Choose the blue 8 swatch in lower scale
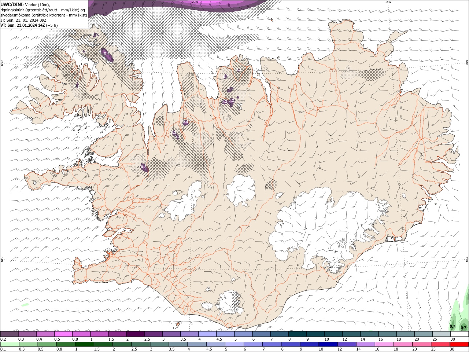This screenshot has width=469, height=352. coord(291,344)
